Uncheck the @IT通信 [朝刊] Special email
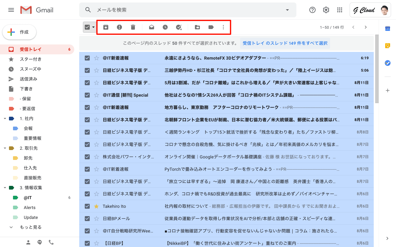The height and width of the screenshot is (247, 396). click(87, 95)
